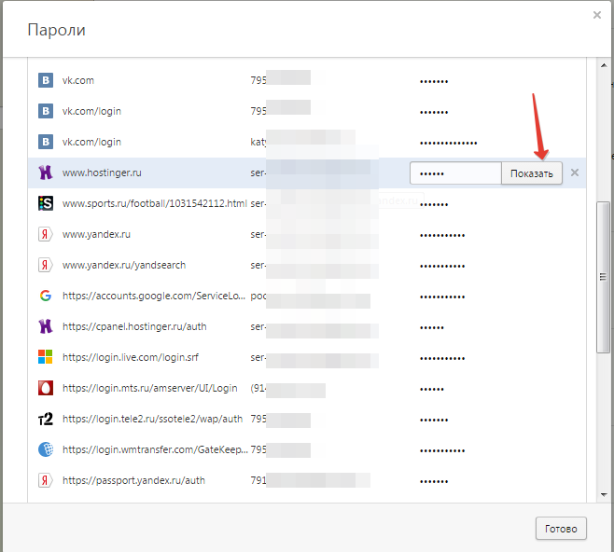This screenshot has width=614, height=552.
Task: Click the MTS login site icon
Action: coord(46,388)
